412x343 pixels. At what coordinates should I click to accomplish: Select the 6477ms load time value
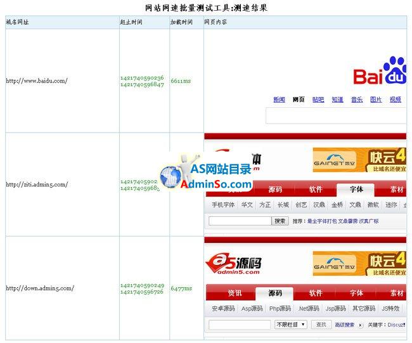[x=181, y=288]
